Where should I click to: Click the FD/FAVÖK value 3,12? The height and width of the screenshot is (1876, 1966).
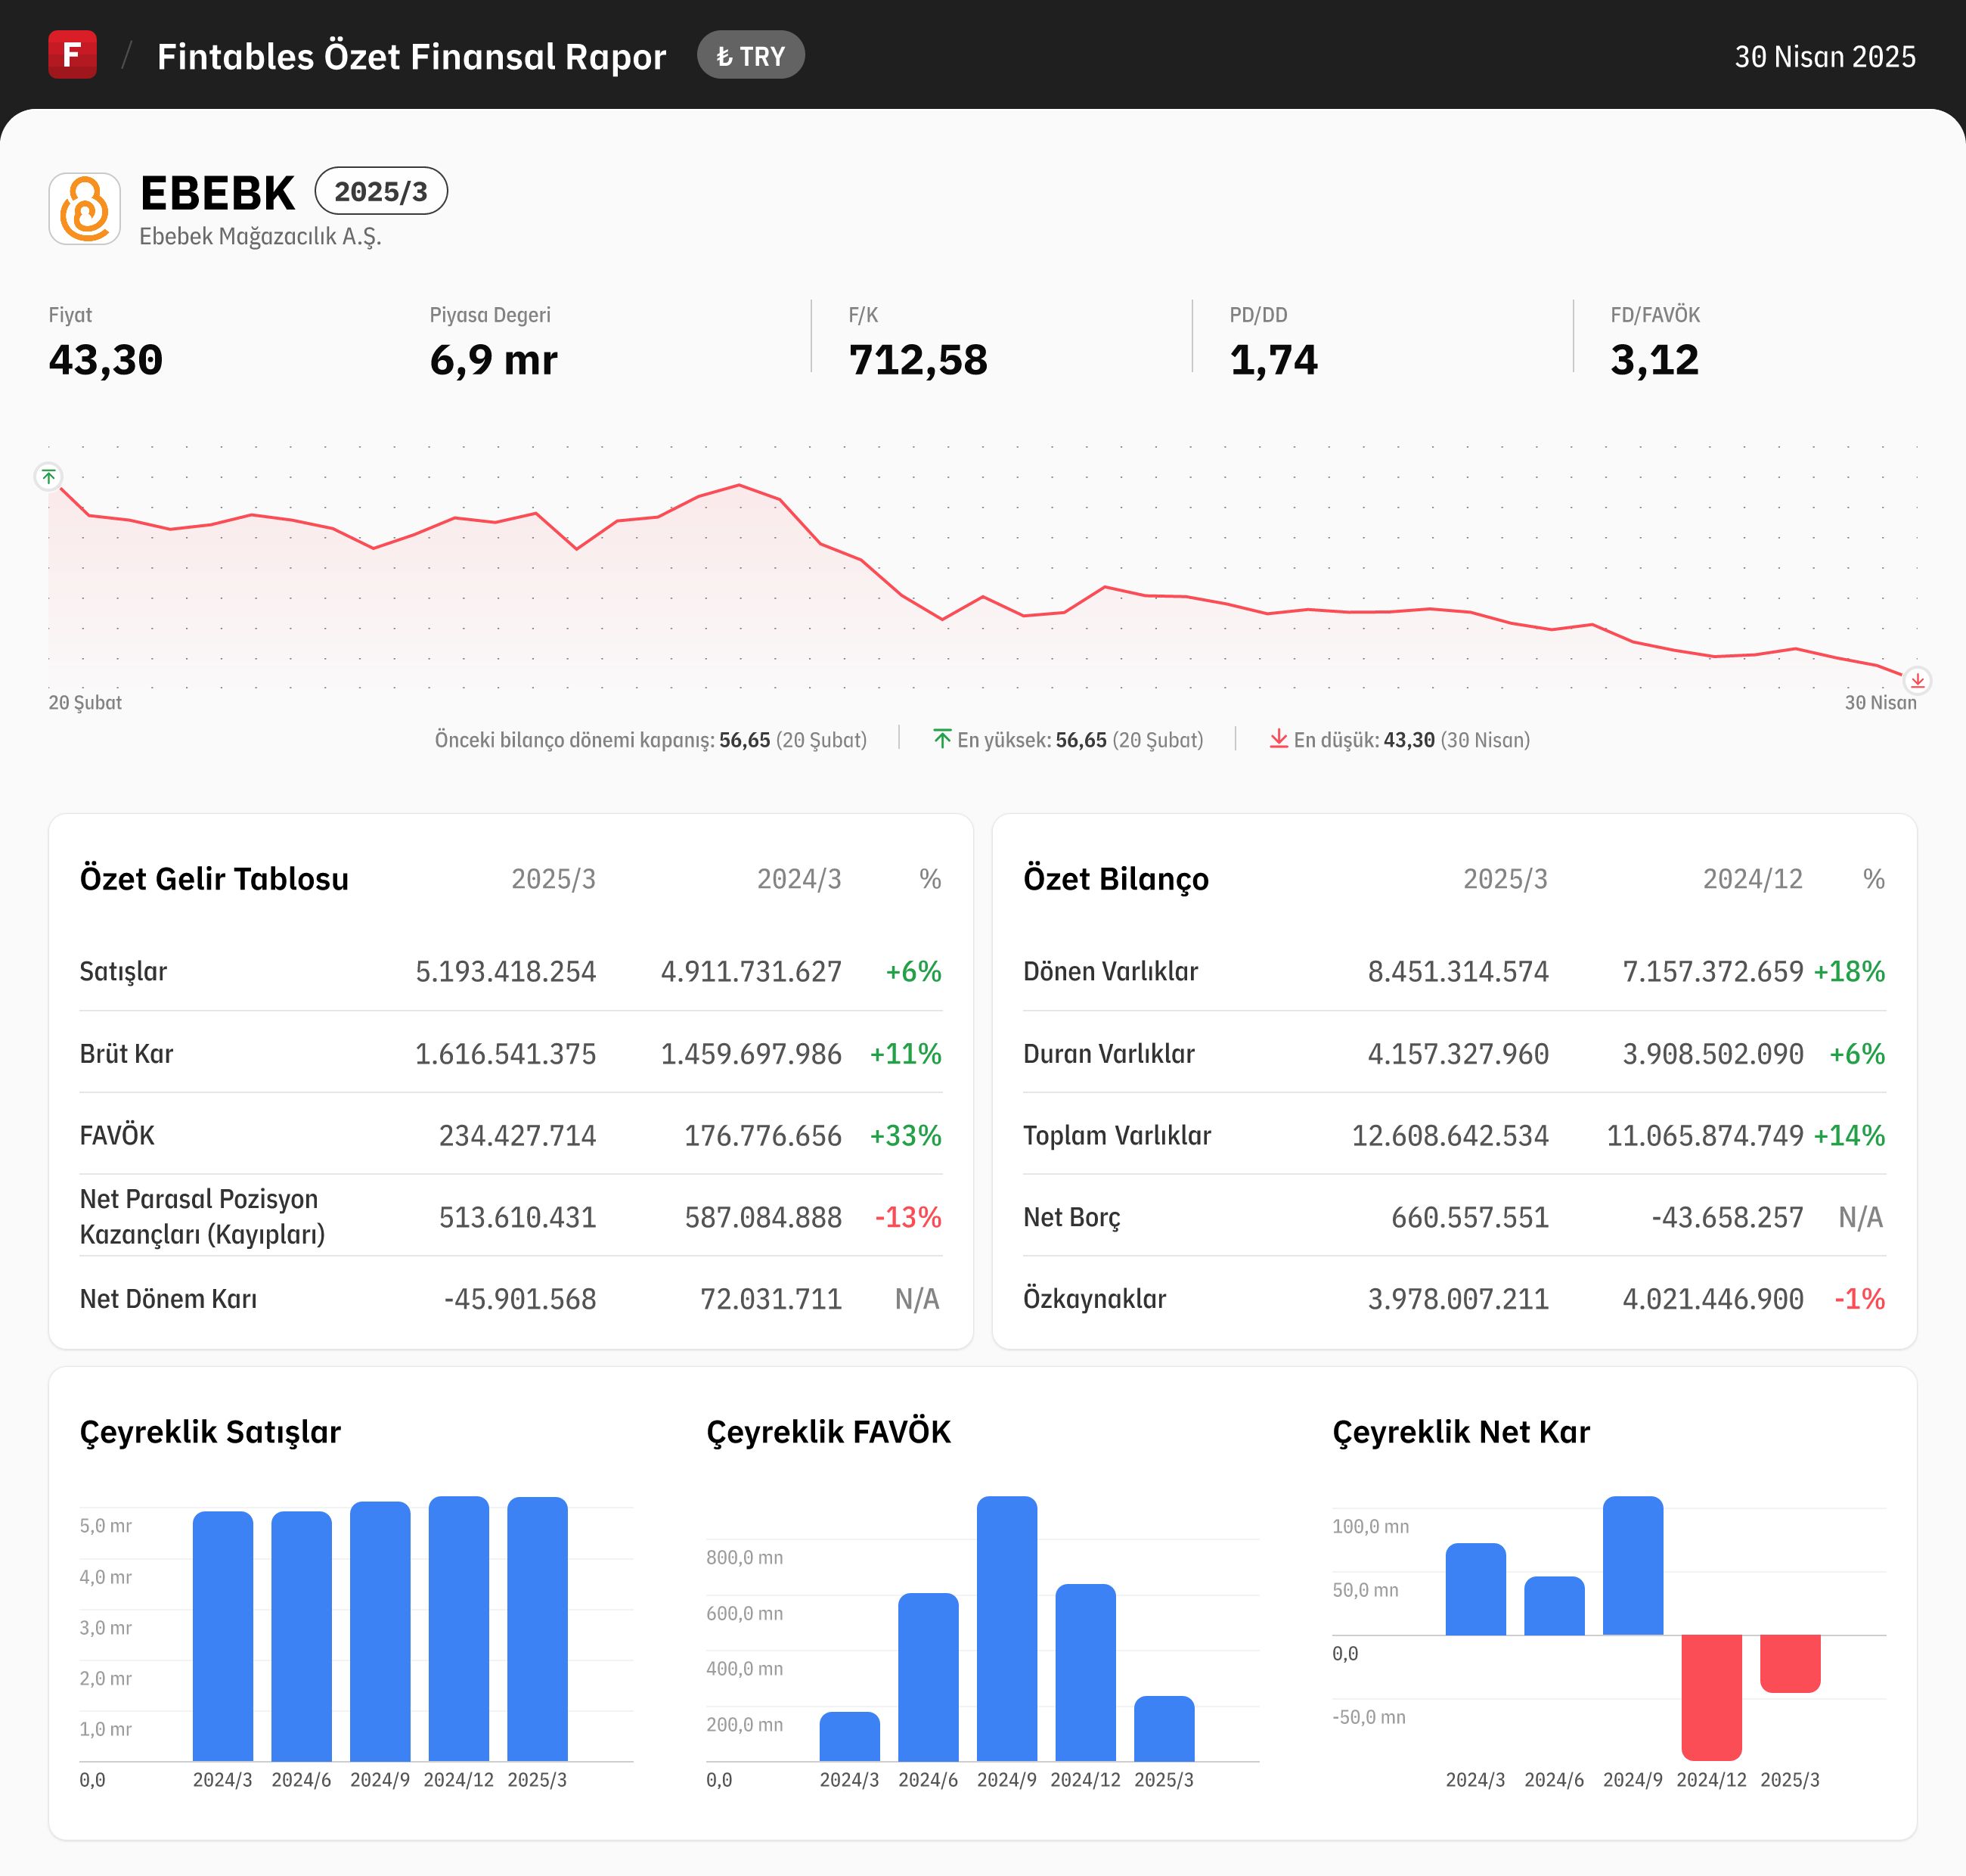1654,360
